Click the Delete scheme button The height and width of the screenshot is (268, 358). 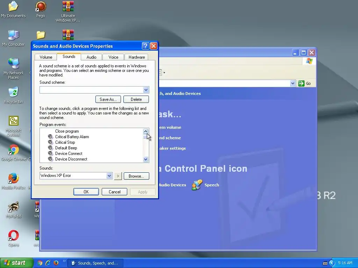pyautogui.click(x=136, y=99)
